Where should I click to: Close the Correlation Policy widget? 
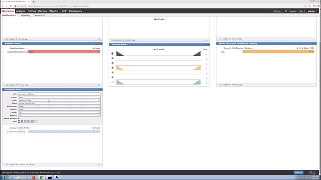point(101,89)
